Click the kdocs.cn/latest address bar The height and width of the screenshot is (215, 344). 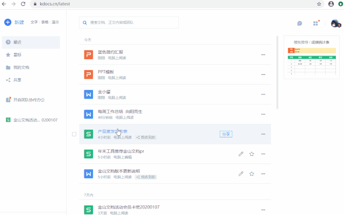pos(177,4)
